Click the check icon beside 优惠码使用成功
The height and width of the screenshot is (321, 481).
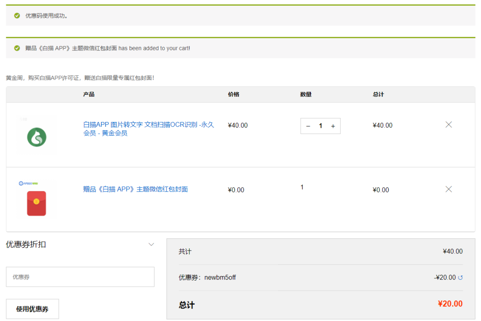(x=17, y=16)
